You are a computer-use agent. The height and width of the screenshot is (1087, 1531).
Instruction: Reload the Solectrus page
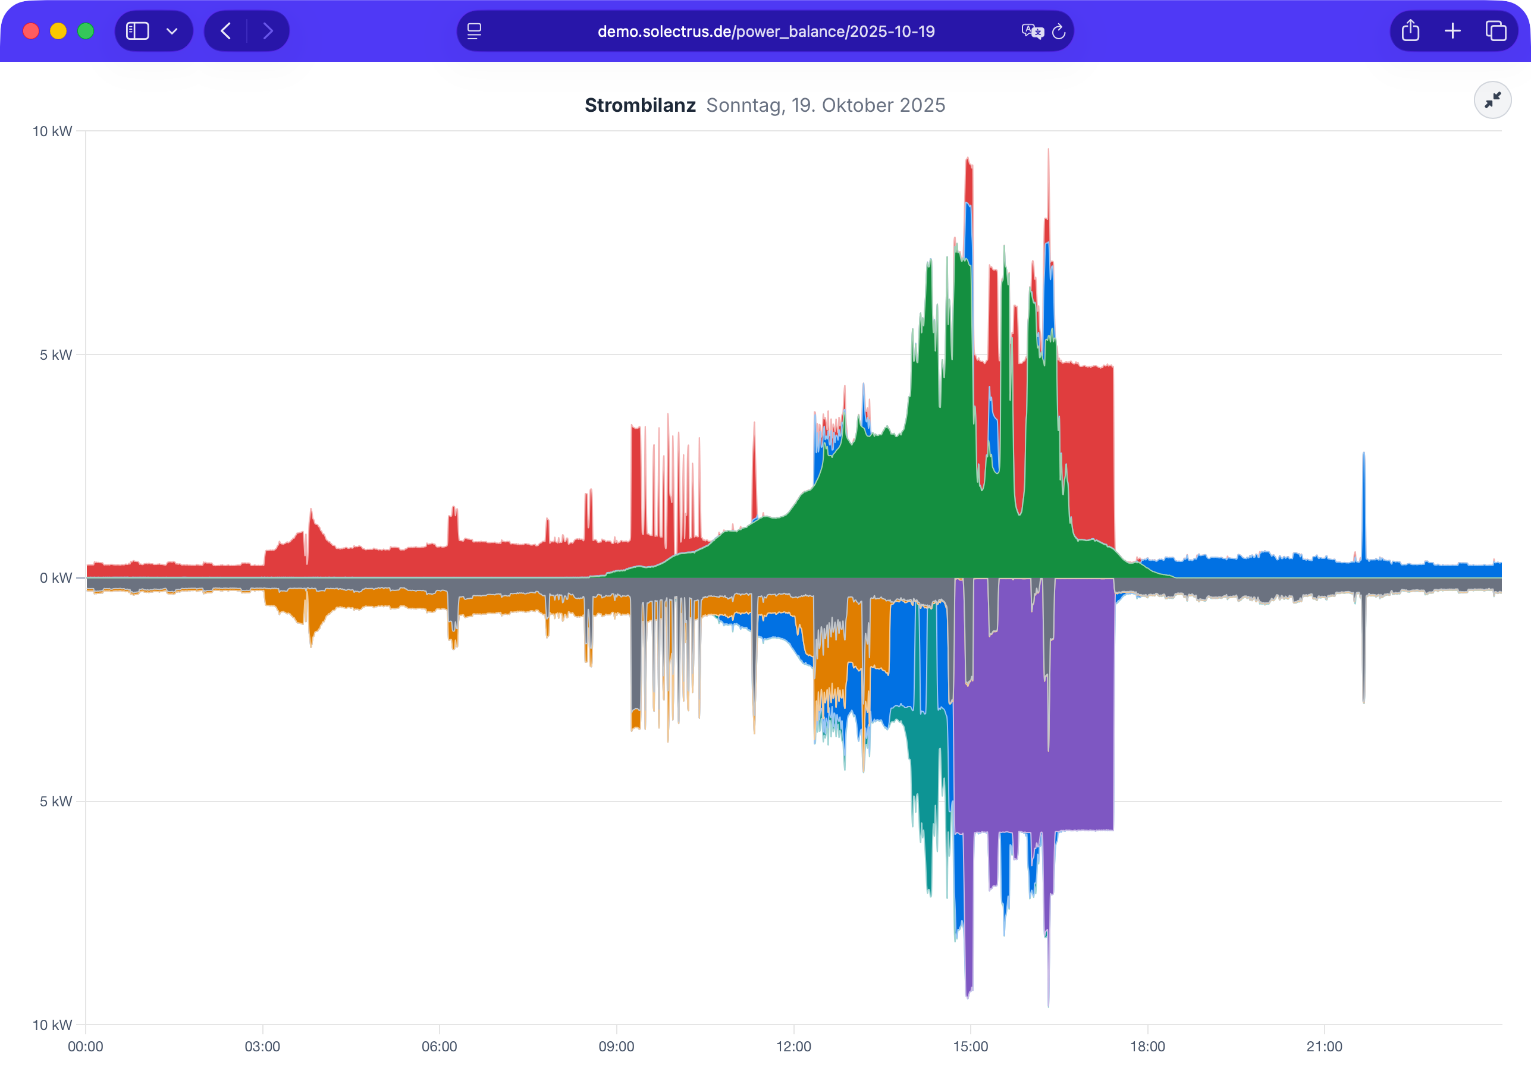point(1058,32)
